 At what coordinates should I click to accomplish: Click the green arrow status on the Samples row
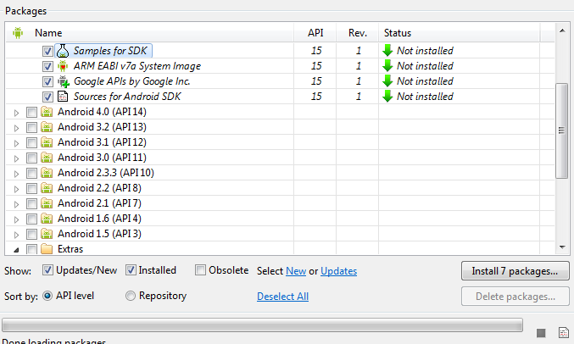387,51
